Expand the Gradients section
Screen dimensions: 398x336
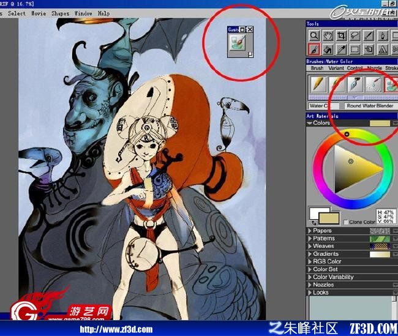(x=310, y=254)
